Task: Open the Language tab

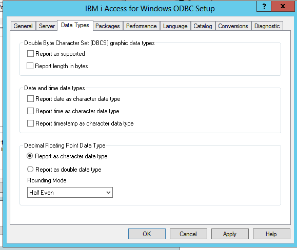Action: (175, 26)
